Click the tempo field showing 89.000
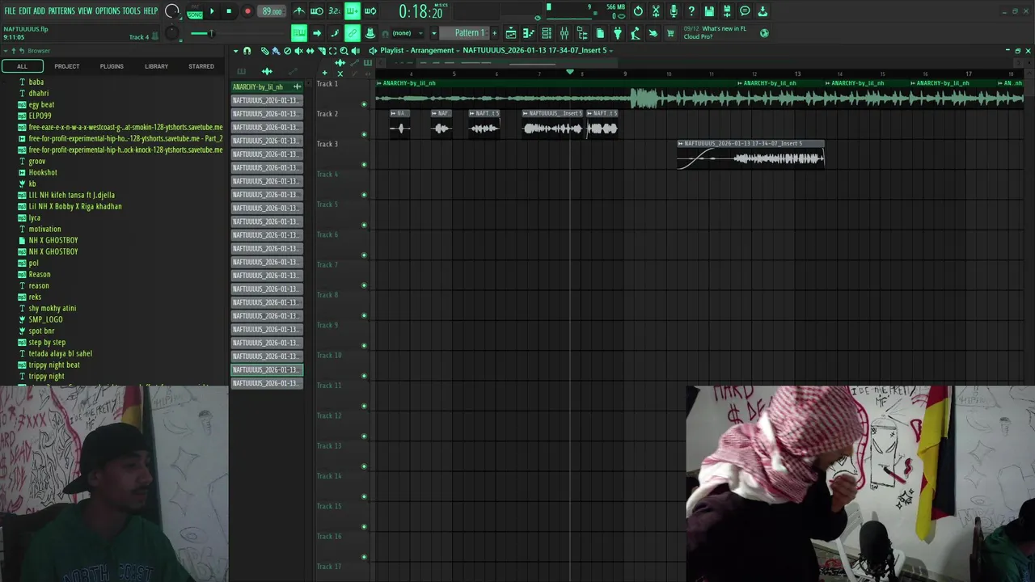The image size is (1035, 582). click(272, 11)
